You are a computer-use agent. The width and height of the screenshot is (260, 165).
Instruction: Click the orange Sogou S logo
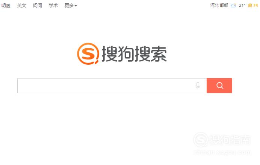coord(88,54)
